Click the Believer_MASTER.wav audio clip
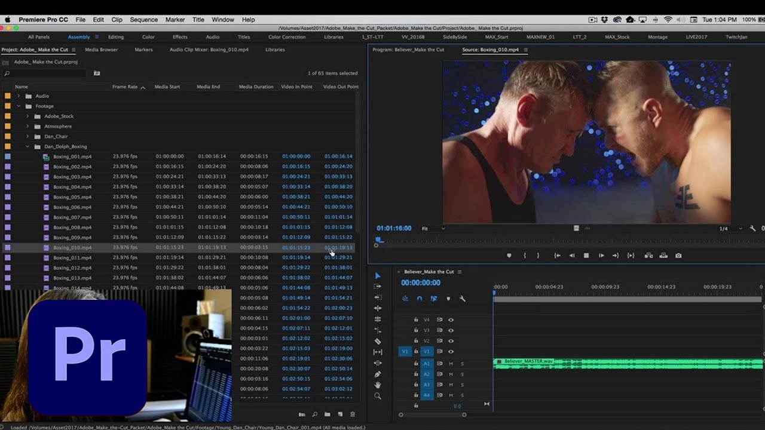The image size is (765, 430). click(x=628, y=363)
